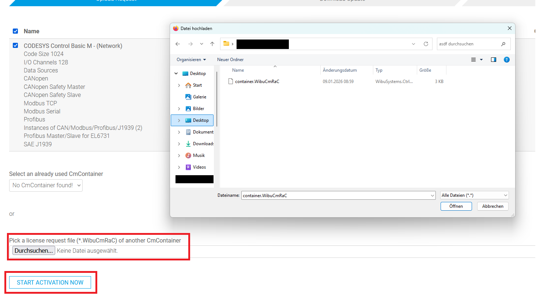This screenshot has width=536, height=297.
Task: Uncheck CODESYS Control Basic M checkbox
Action: point(15,46)
